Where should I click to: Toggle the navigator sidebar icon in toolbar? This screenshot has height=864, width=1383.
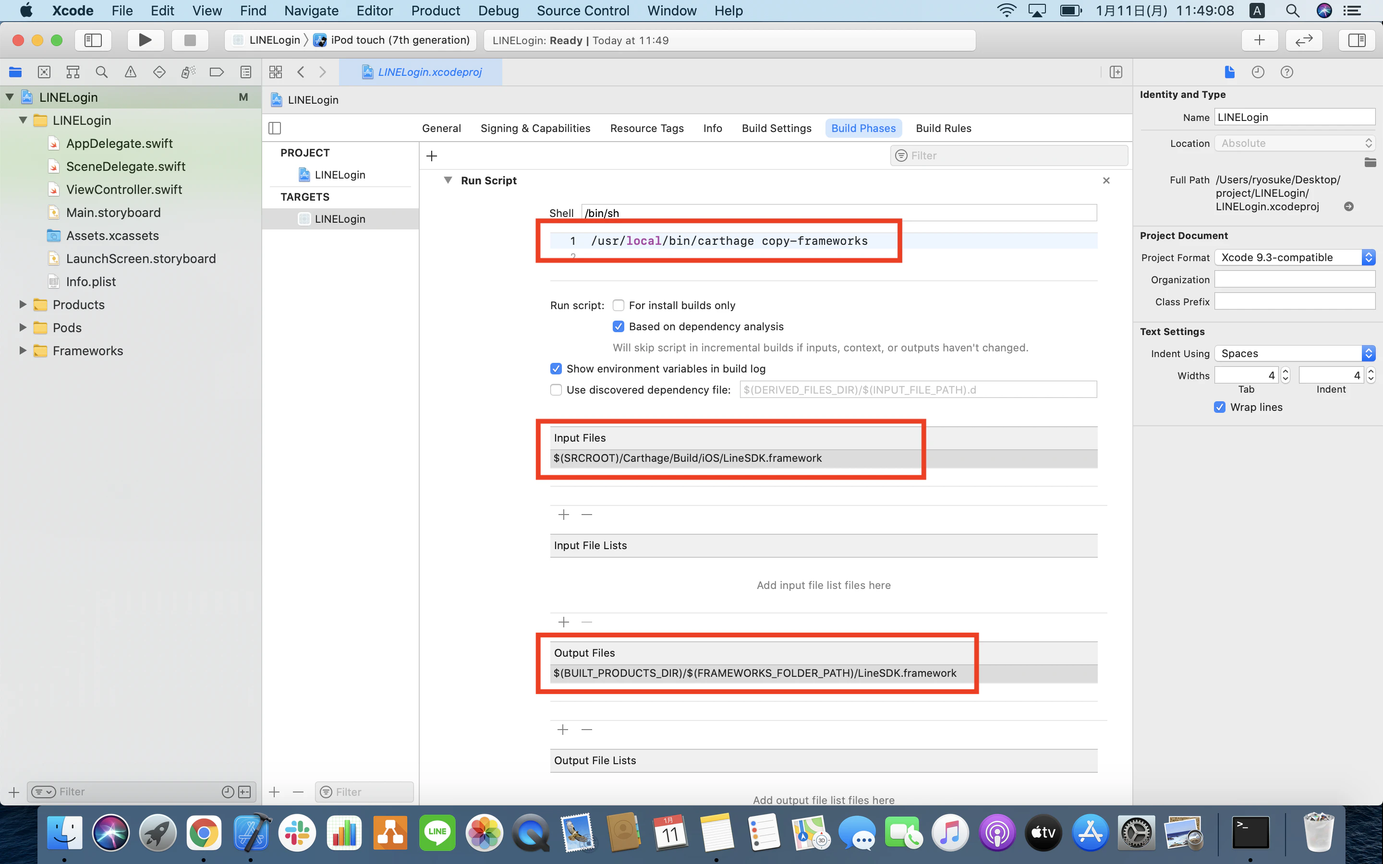coord(93,40)
